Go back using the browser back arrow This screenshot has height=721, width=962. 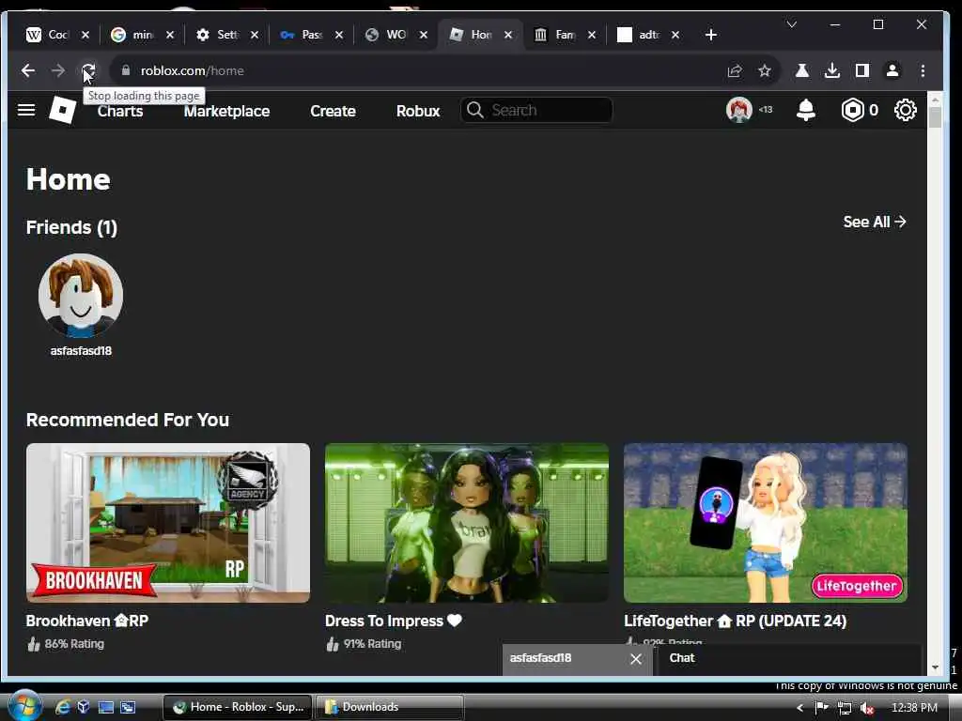(x=27, y=70)
